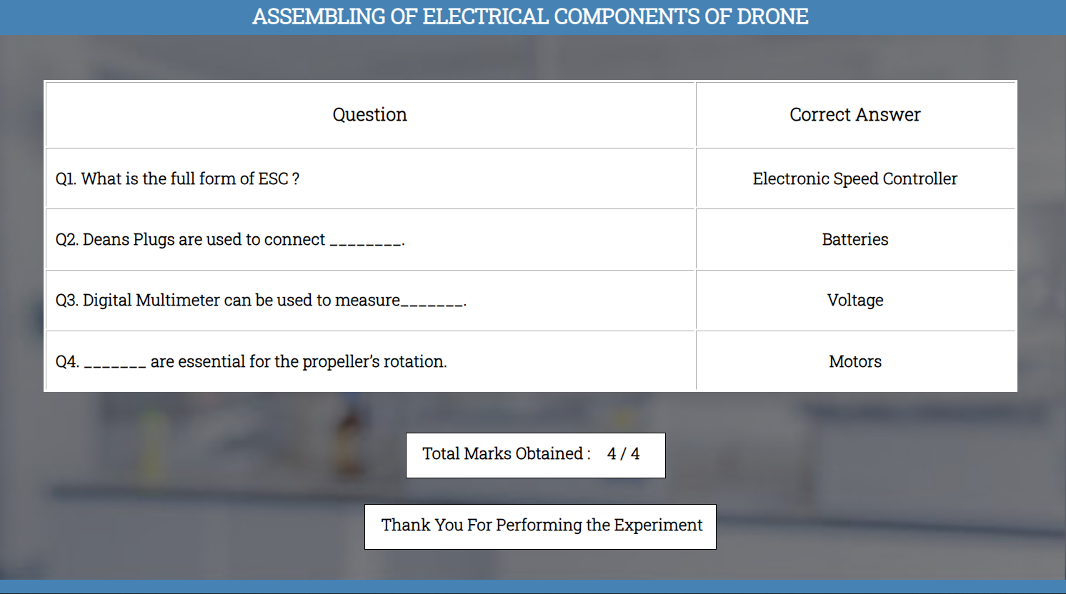Screen dimensions: 1066x594
Task: Click the Q2 Deans Plugs question text
Action: [191, 240]
